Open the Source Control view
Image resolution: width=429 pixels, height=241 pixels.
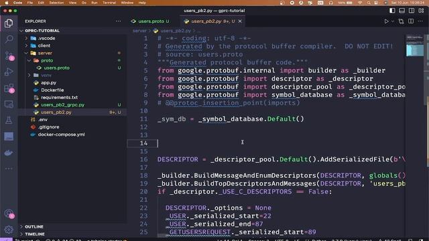pos(9,56)
